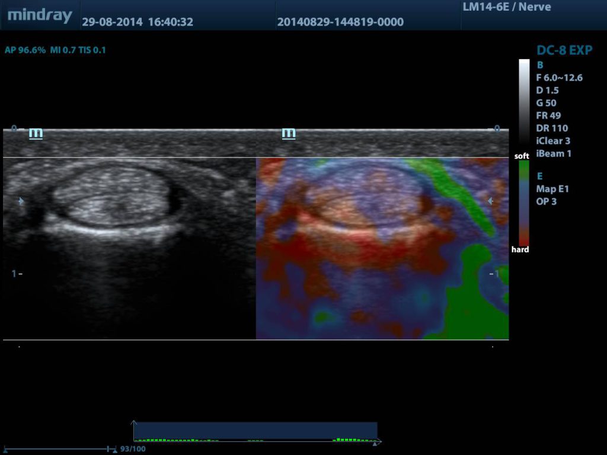Click the mindray logo

[40, 15]
